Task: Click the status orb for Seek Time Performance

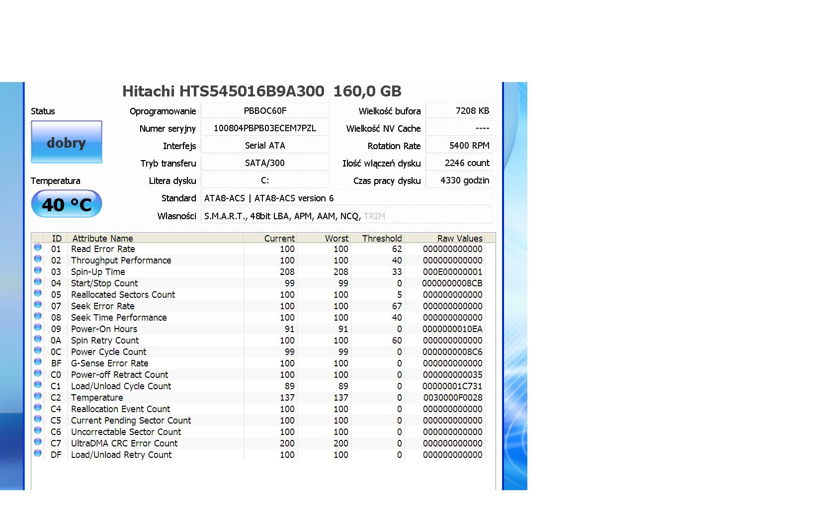Action: pyautogui.click(x=38, y=316)
